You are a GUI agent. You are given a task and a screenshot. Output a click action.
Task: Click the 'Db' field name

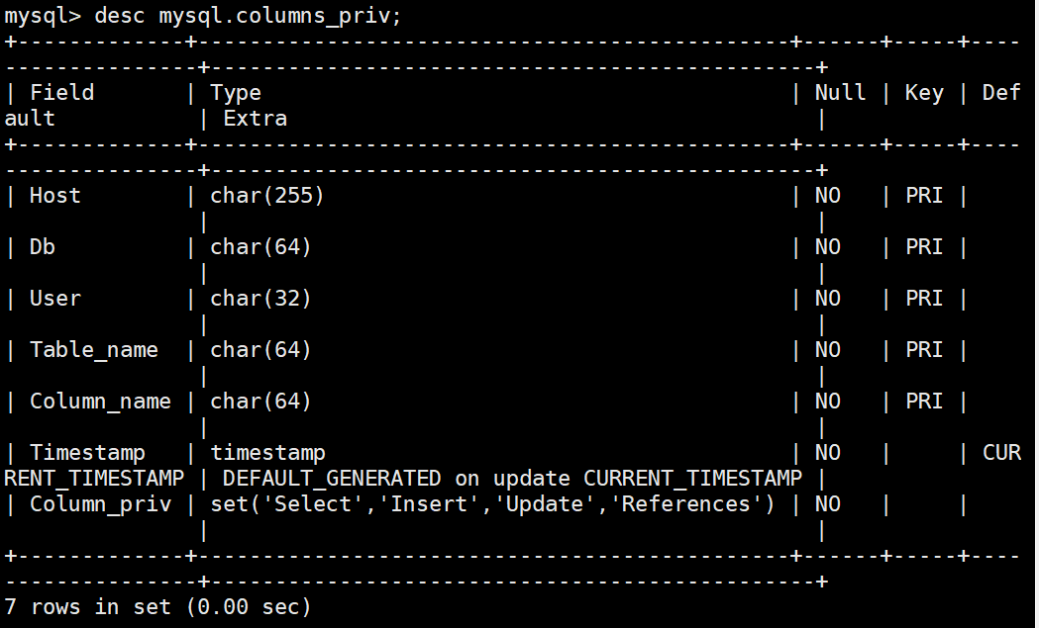pyautogui.click(x=43, y=247)
